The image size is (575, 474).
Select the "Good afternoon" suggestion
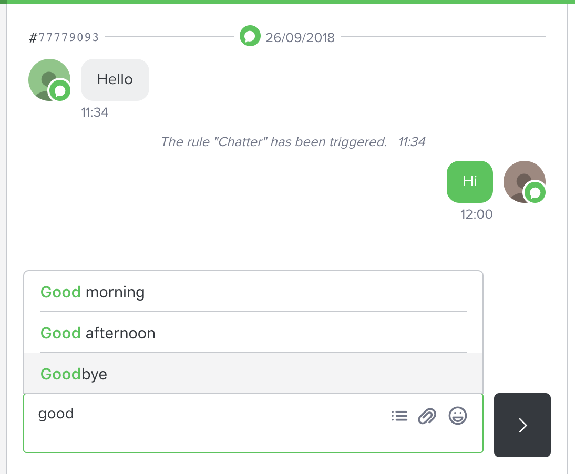click(x=98, y=333)
